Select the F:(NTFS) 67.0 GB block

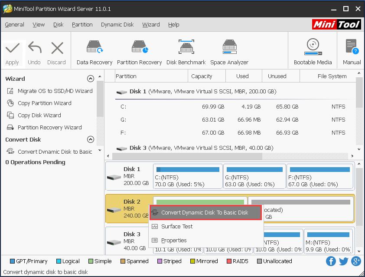[x=320, y=176]
